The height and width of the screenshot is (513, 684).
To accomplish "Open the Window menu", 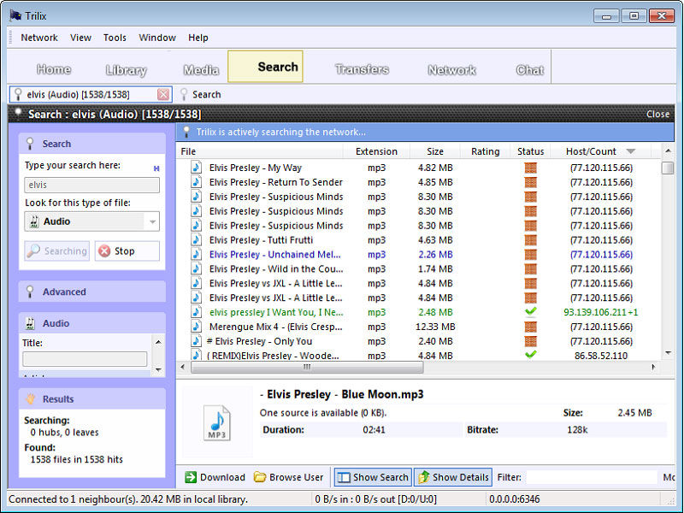I will click(x=157, y=38).
